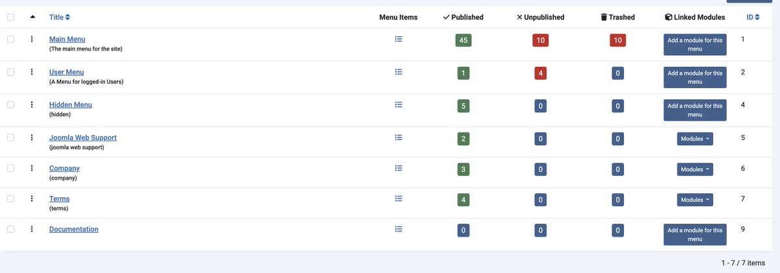The height and width of the screenshot is (273, 780).
Task: Expand Modules dropdown for Company
Action: click(695, 169)
